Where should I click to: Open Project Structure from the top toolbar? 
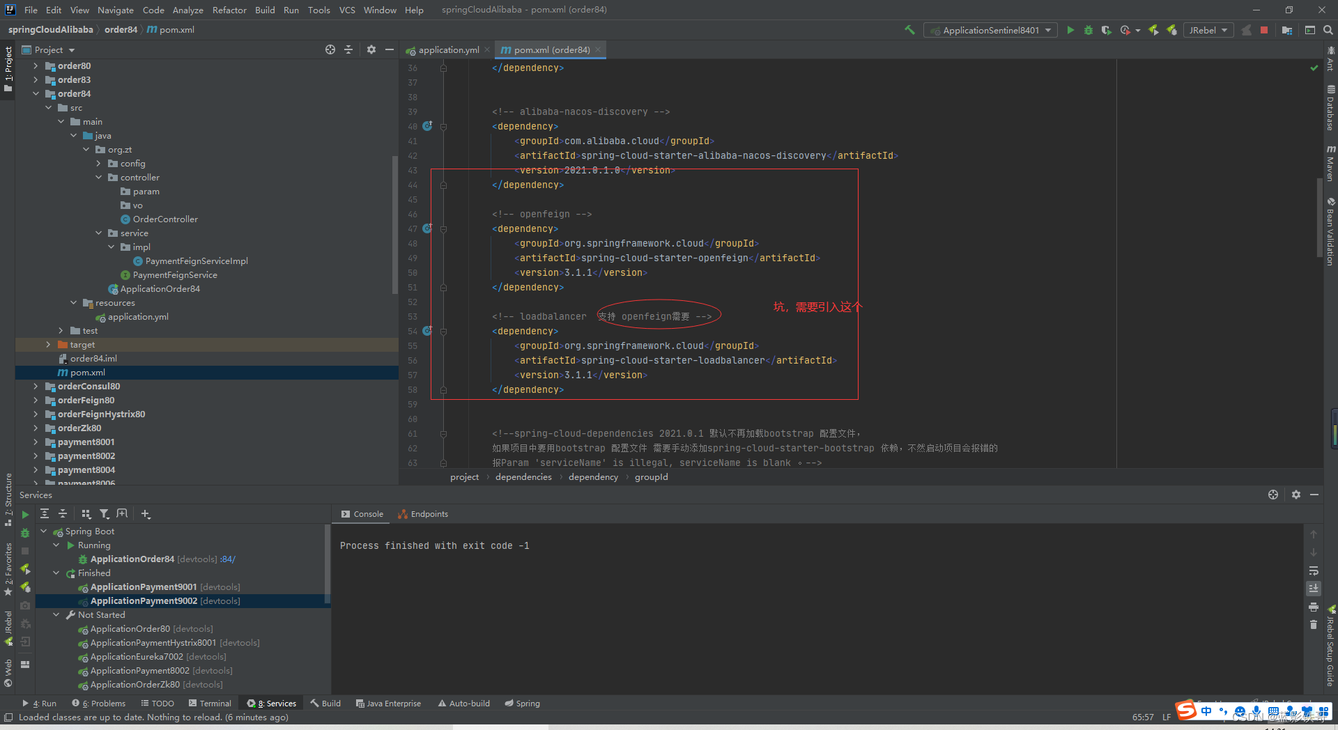click(x=1286, y=30)
